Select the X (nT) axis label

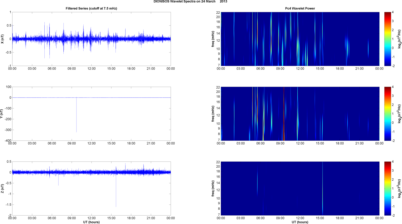[2, 39]
